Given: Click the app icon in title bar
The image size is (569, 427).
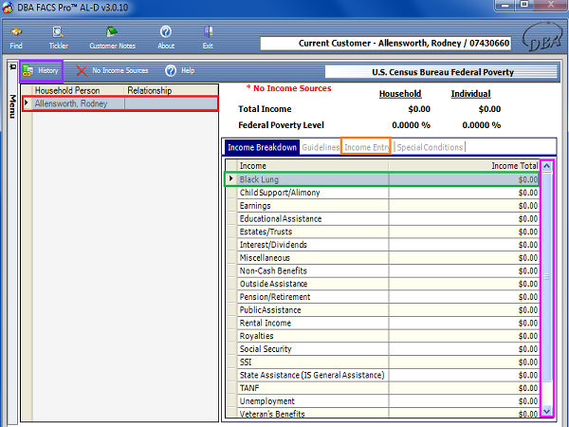Looking at the screenshot, I should coord(8,8).
